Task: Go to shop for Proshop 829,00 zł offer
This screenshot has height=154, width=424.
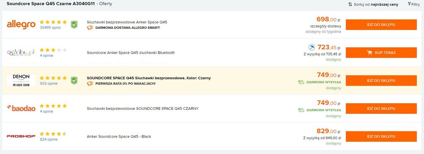Action: tap(381, 136)
